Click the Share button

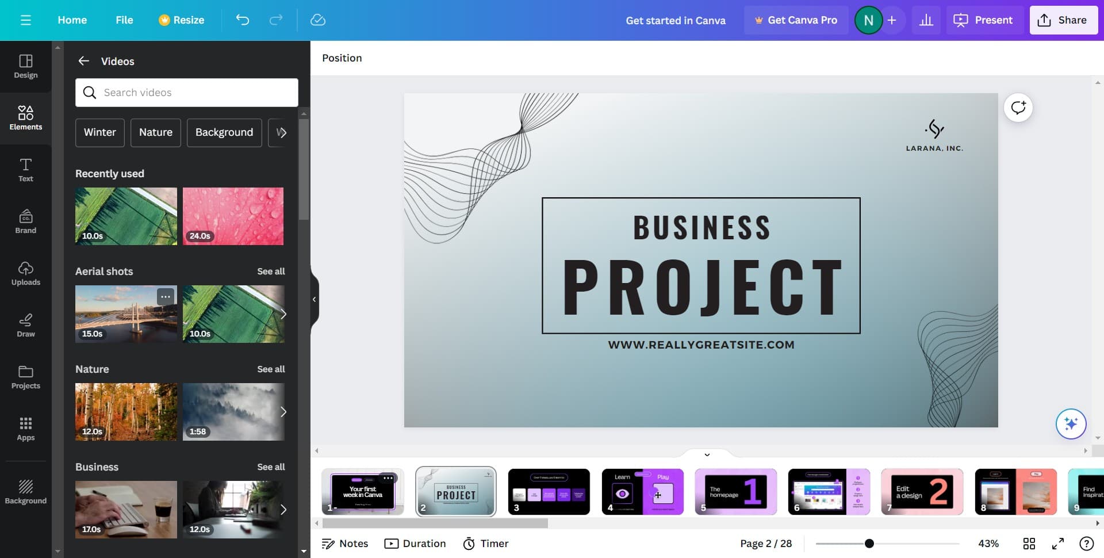click(x=1063, y=20)
